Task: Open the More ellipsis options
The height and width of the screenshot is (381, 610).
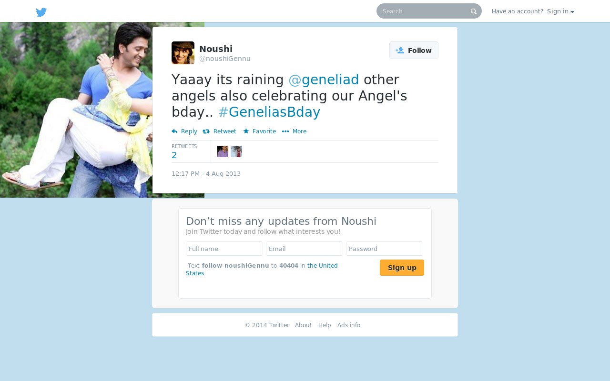Action: pyautogui.click(x=295, y=131)
